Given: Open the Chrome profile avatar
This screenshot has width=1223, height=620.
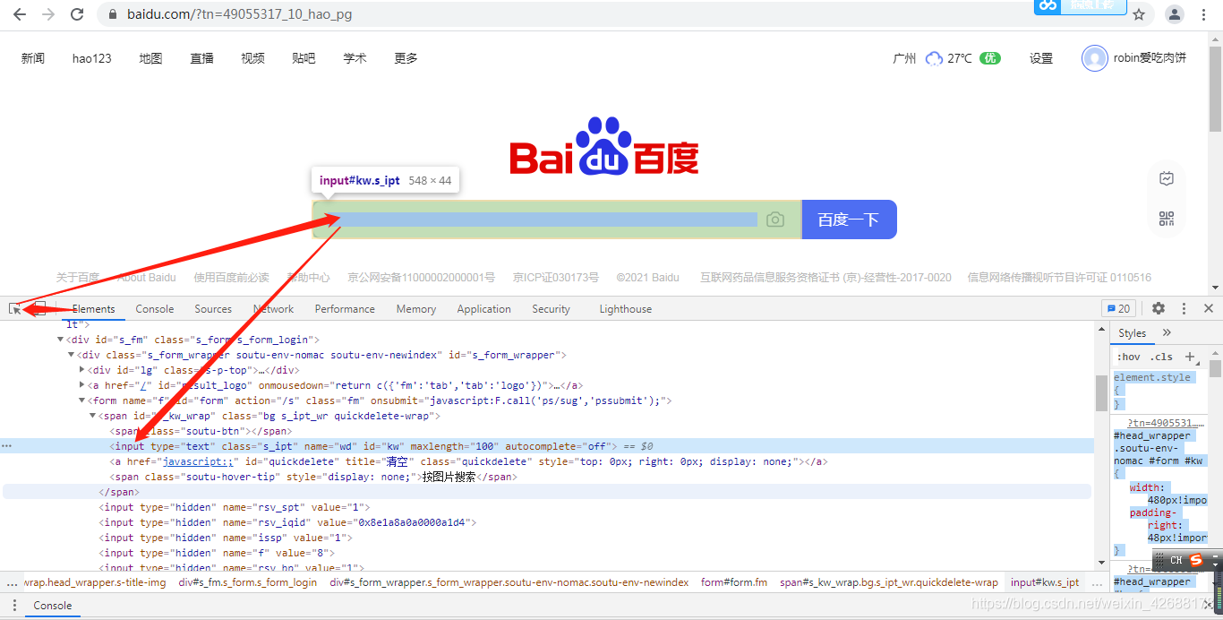Looking at the screenshot, I should point(1175,14).
